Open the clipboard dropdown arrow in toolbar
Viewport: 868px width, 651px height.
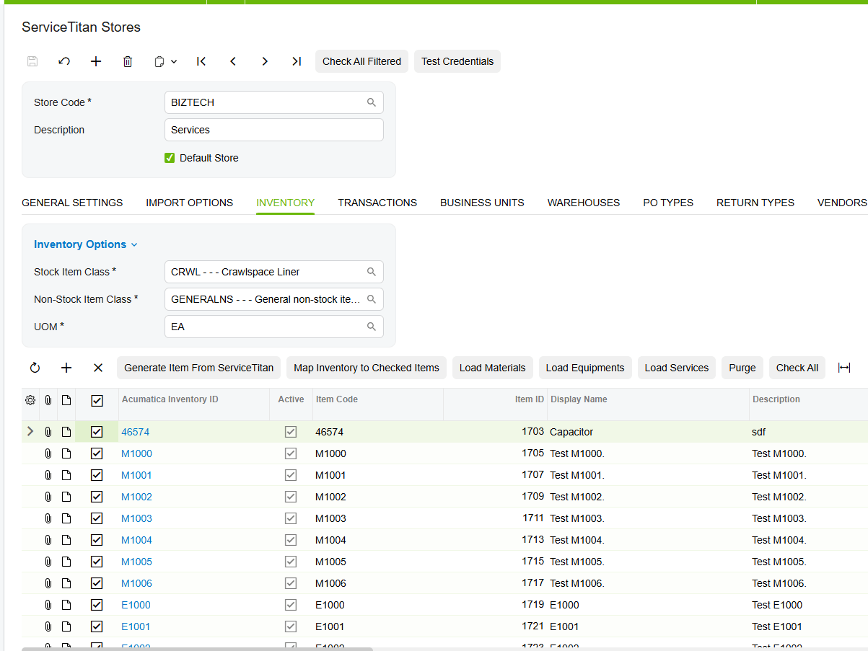coord(174,61)
